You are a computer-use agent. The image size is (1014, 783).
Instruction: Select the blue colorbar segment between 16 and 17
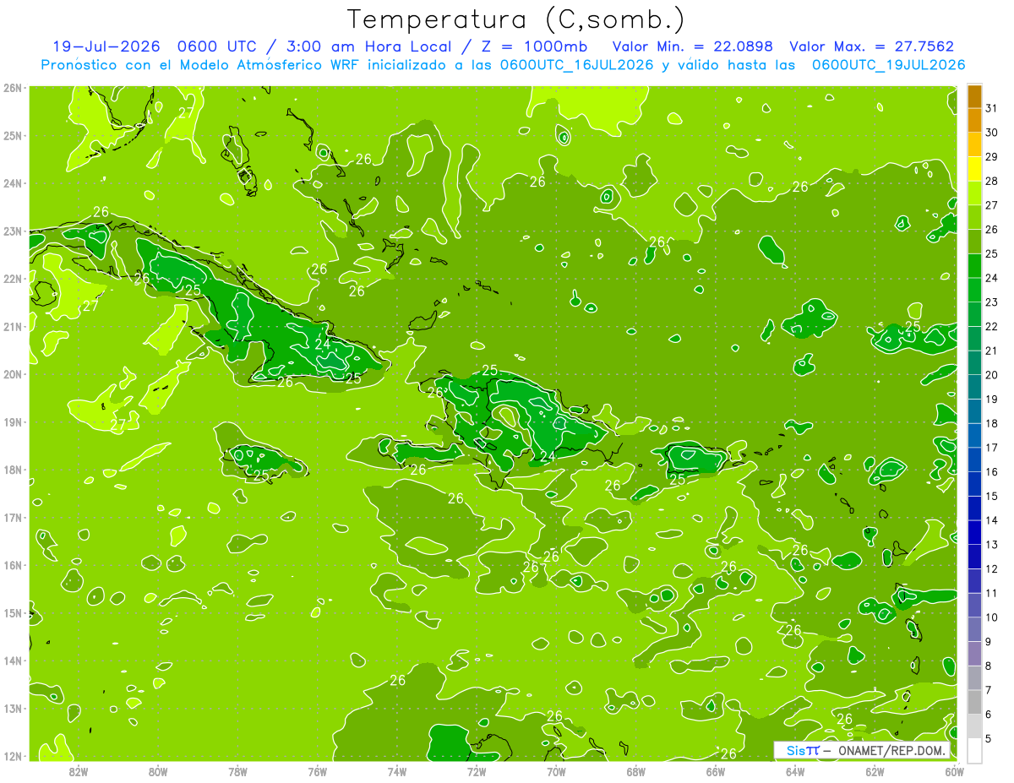974,459
